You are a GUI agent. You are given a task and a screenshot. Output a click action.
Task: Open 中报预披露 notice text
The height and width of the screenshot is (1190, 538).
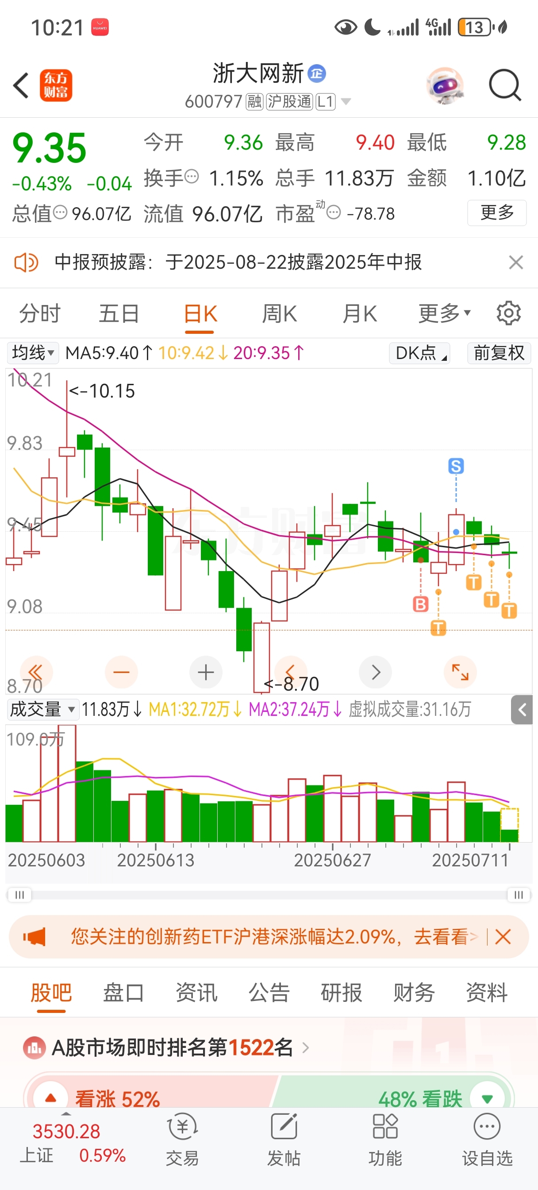238,263
